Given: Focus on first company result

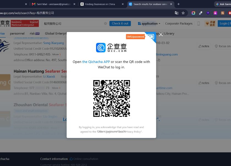Looking at the screenshot, I should tap(222, 46).
